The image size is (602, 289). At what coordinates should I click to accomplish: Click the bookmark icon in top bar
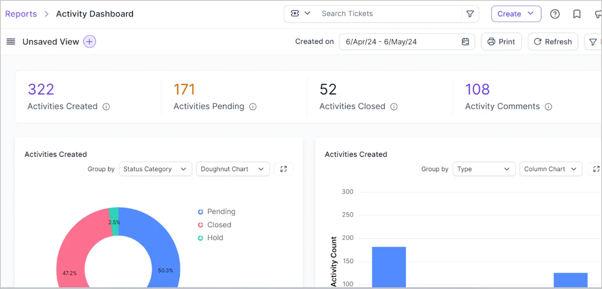(x=577, y=14)
